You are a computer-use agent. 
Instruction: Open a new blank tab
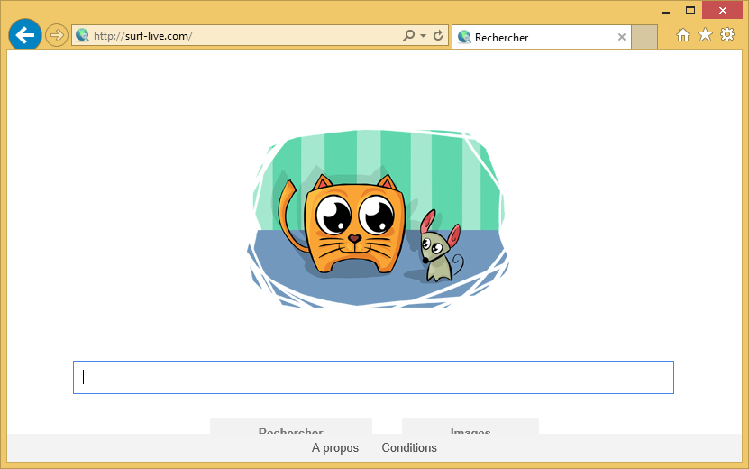pos(644,37)
